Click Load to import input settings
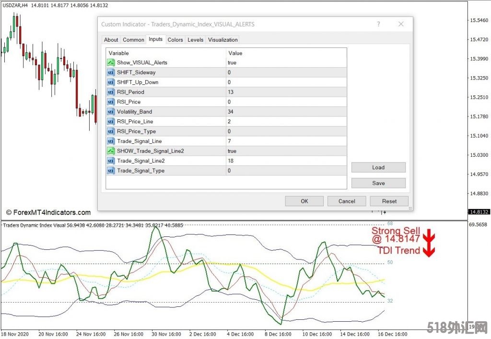491x339 pixels. 378,167
